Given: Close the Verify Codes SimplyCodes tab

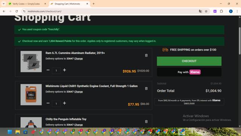Looking at the screenshot, I should [45, 4].
